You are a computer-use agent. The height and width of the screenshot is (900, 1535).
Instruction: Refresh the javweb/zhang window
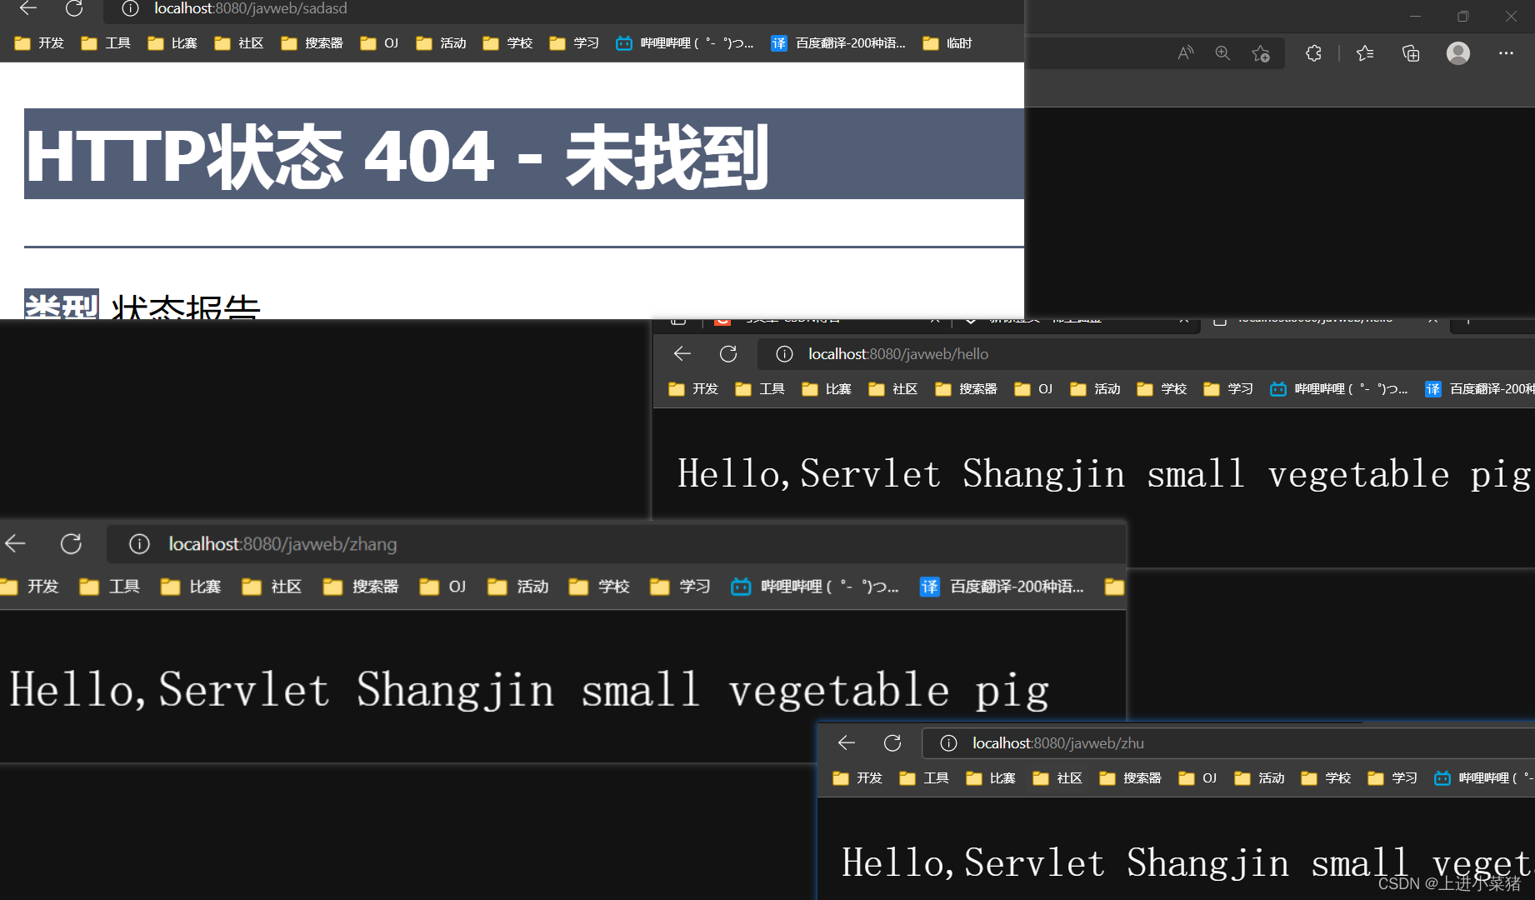coord(71,544)
